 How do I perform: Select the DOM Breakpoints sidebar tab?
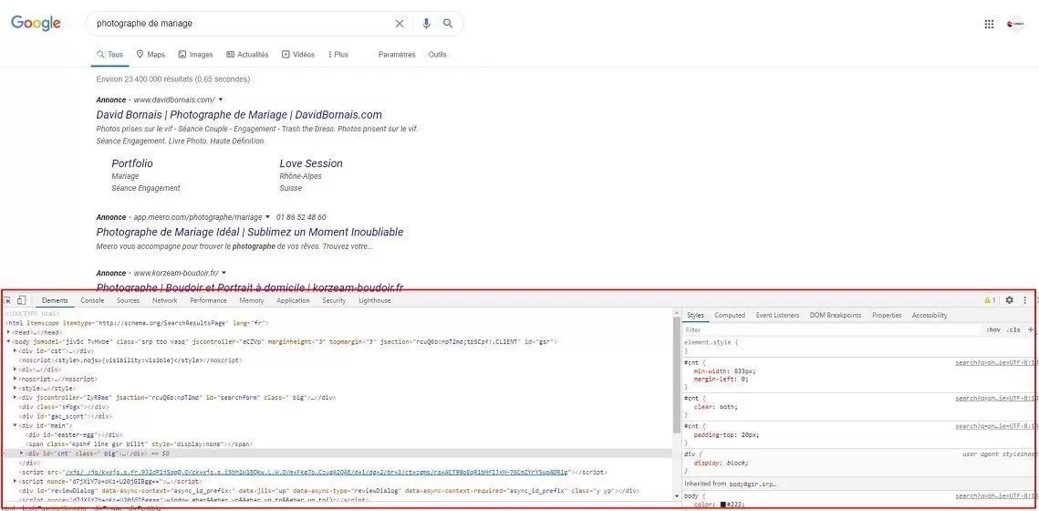[835, 316]
